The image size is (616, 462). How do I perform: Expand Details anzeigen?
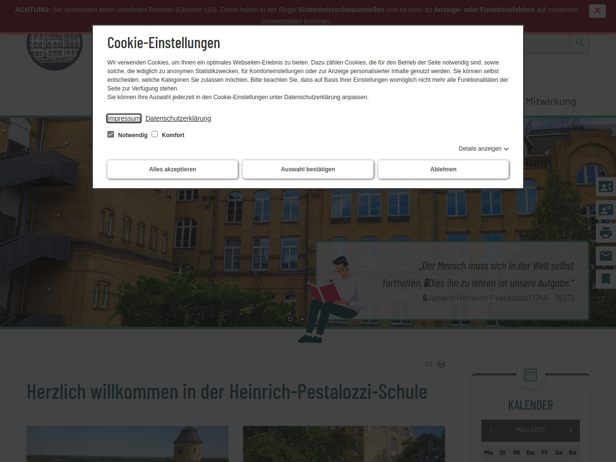pos(483,149)
